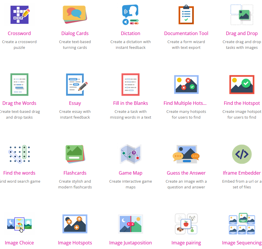Open the Flashcards title link
This screenshot has width=262, height=249.
(75, 173)
